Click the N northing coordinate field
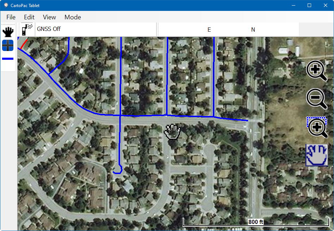This screenshot has height=231, width=334. click(x=253, y=30)
